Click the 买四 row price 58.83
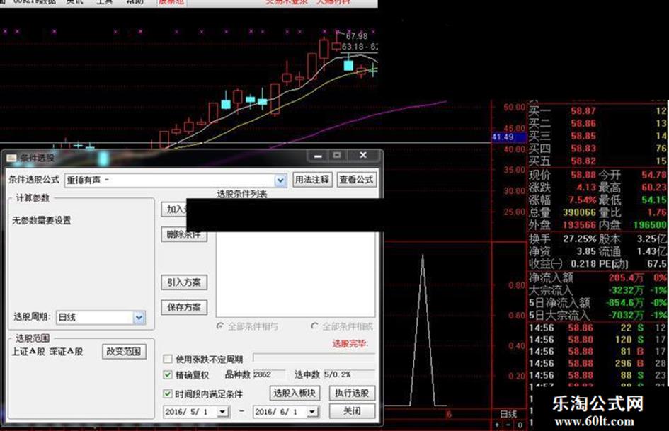Viewport: 669px width, 431px height. click(x=583, y=149)
